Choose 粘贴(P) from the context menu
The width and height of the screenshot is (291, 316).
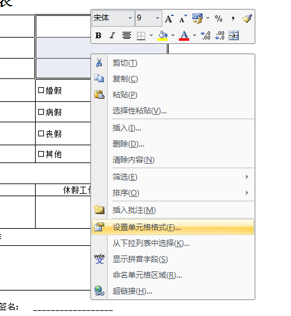coord(173,94)
